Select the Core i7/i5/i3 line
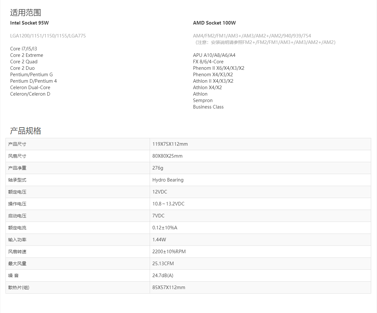Viewport: 377px width, 313px height. (24, 49)
